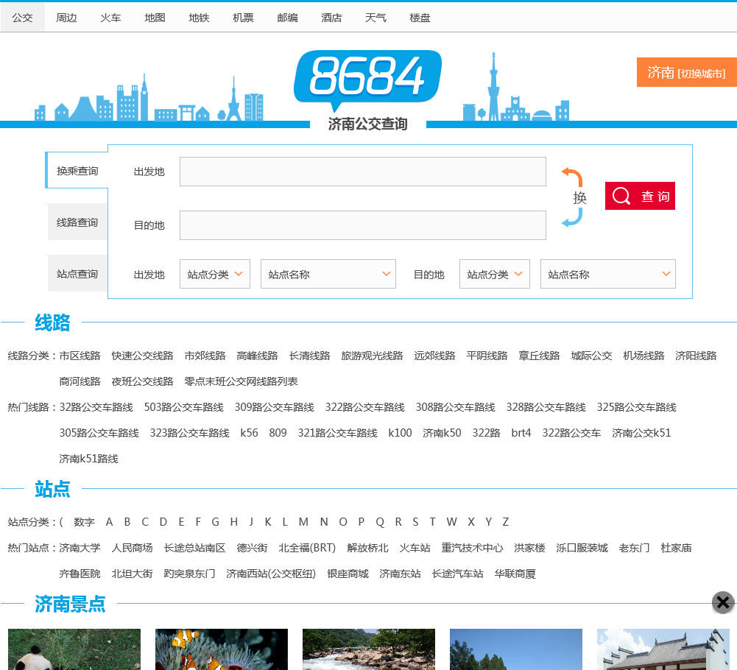Select the 换乘查询 side tab
737x670 pixels.
(x=77, y=171)
